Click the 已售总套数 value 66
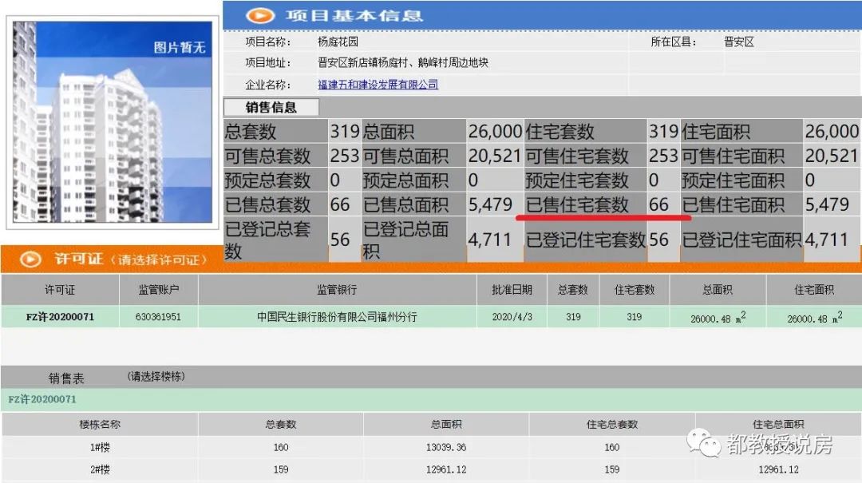Viewport: 862px width, 483px height. [x=340, y=204]
